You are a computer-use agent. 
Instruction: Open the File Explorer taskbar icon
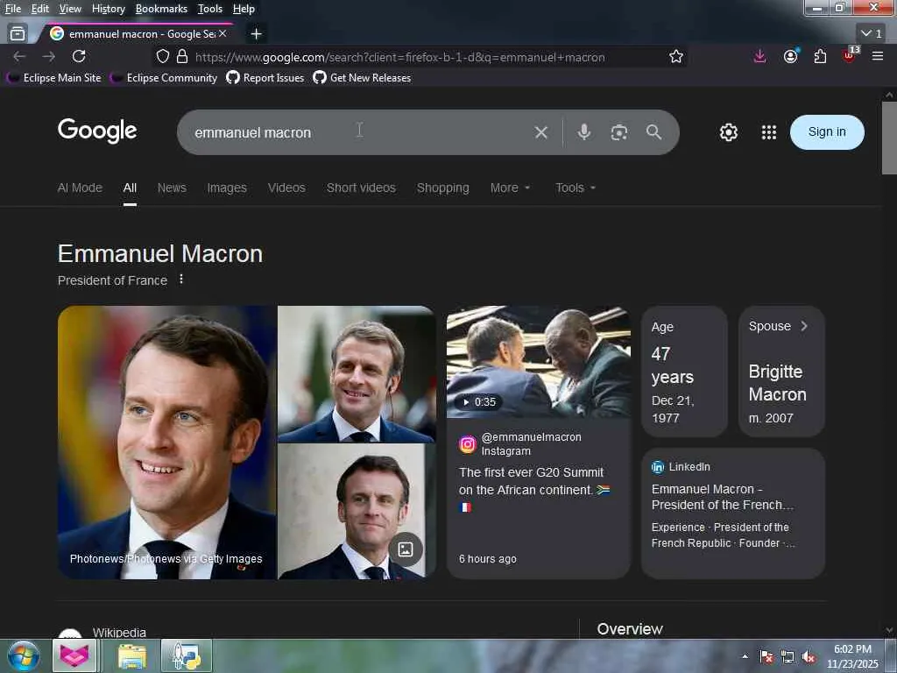(x=131, y=655)
